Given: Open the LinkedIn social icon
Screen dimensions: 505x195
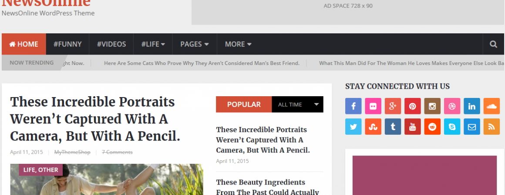Looking at the screenshot, I should coord(472,106).
